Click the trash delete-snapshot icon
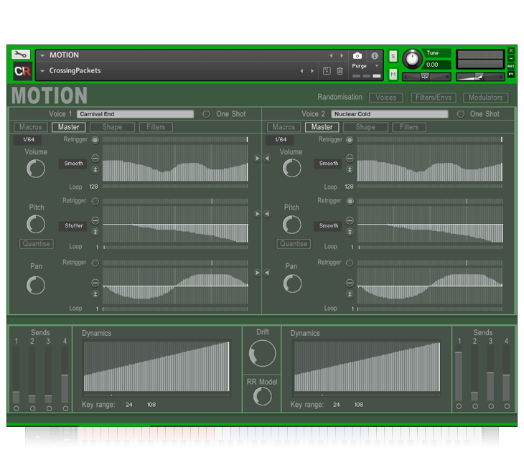The width and height of the screenshot is (524, 470). (340, 71)
